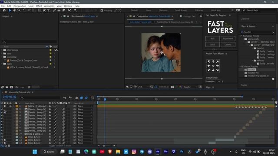Select the Hand tool
This screenshot has width=278, height=156.
14,10
